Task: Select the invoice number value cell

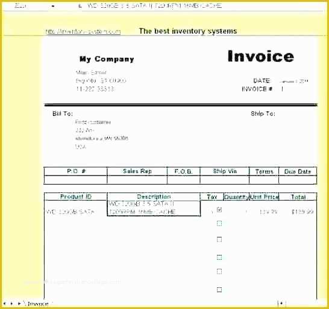Action: pyautogui.click(x=283, y=89)
